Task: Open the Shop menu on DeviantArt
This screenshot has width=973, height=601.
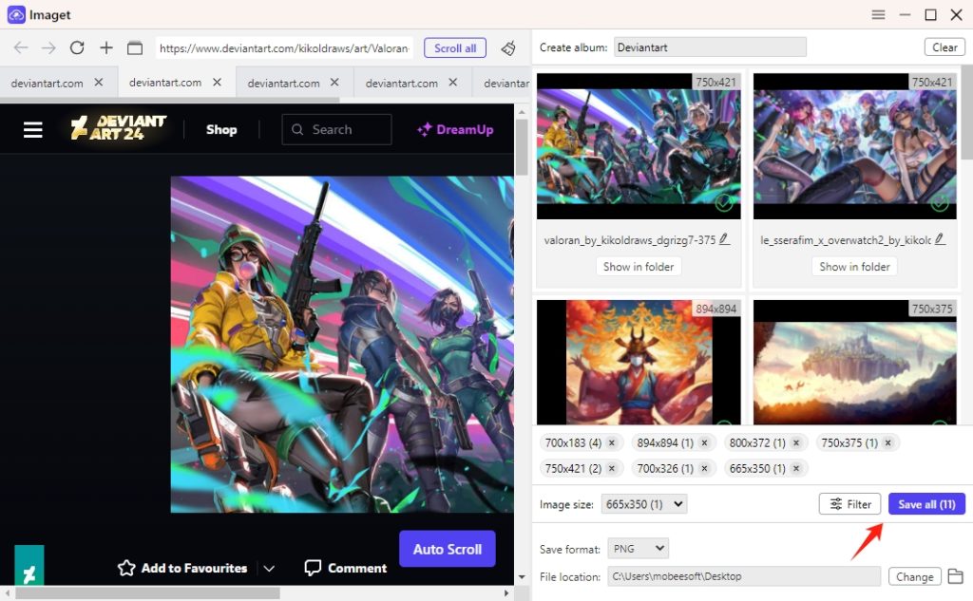Action: click(x=221, y=129)
